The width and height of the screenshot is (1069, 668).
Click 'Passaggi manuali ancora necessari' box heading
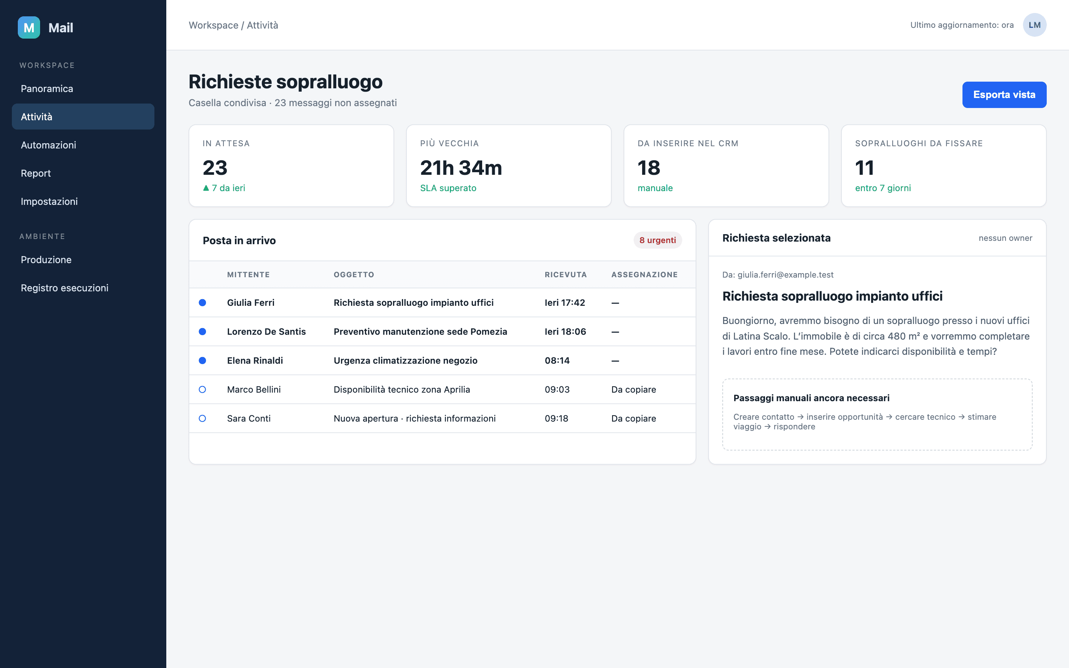811,398
